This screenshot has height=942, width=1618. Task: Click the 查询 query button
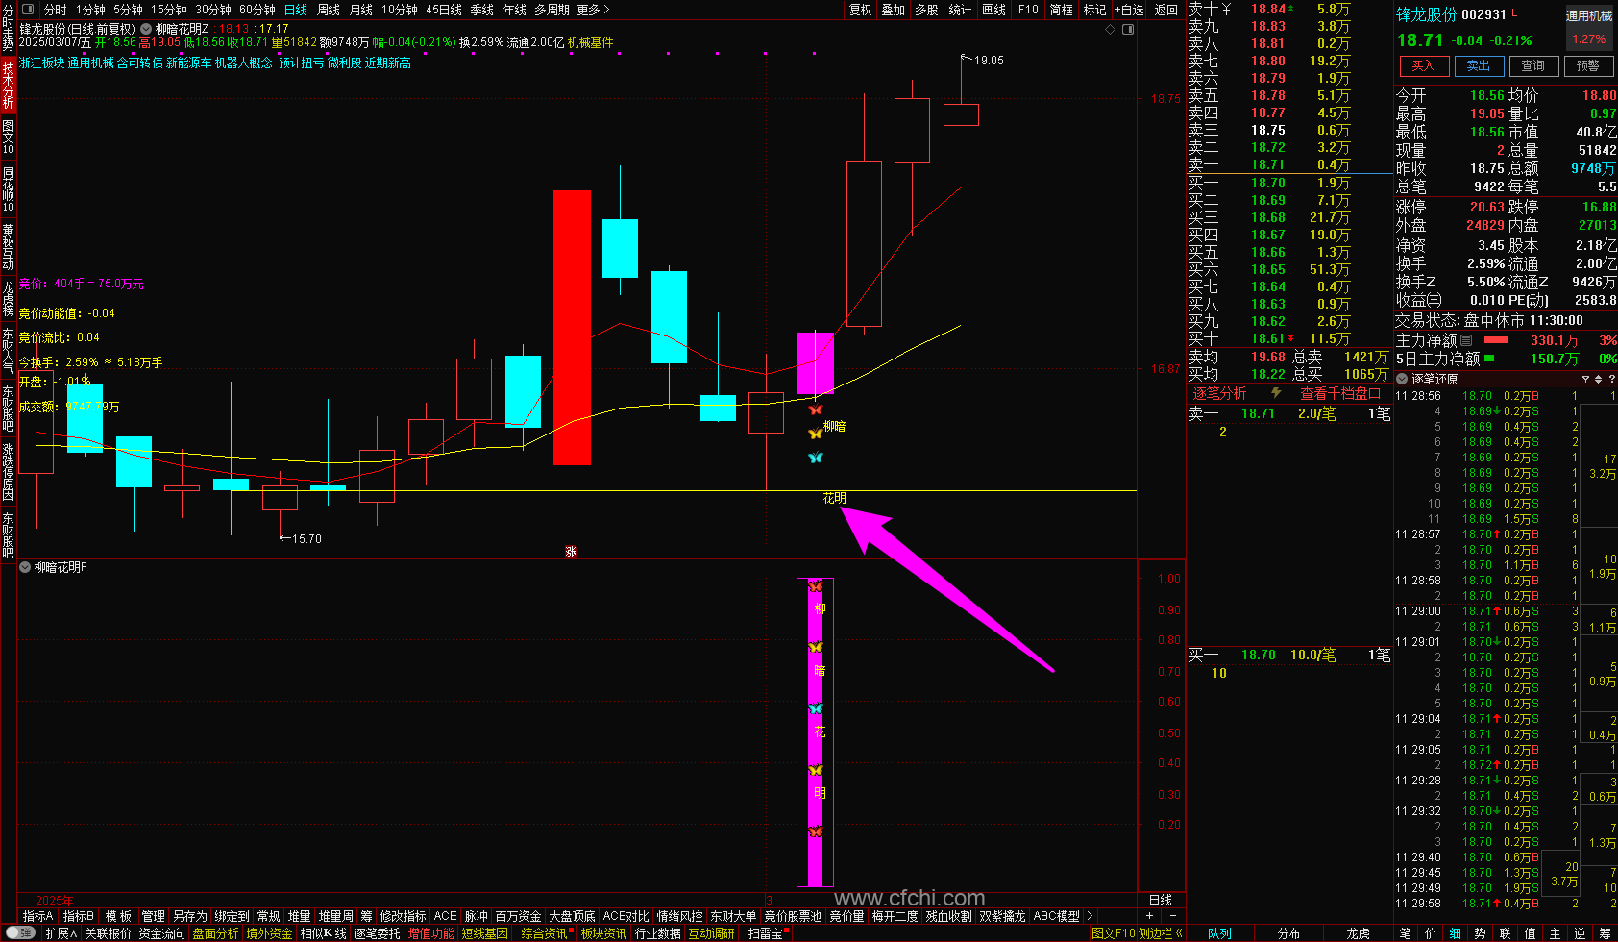tap(1533, 65)
